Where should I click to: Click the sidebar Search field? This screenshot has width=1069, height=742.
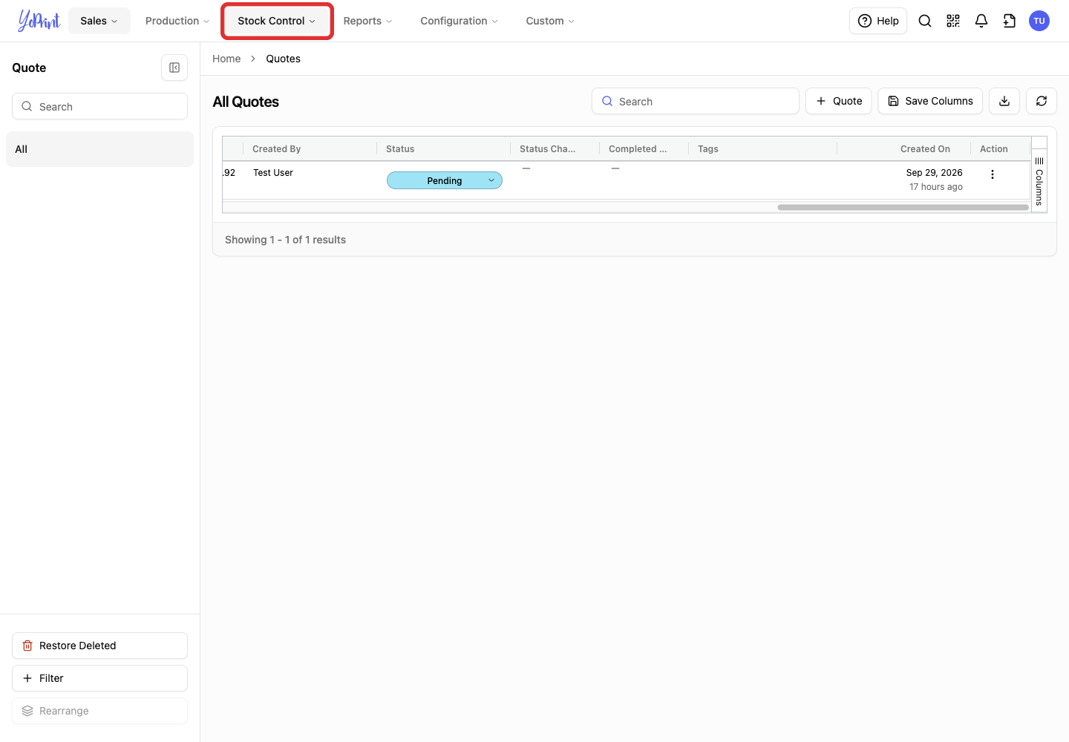(x=99, y=106)
